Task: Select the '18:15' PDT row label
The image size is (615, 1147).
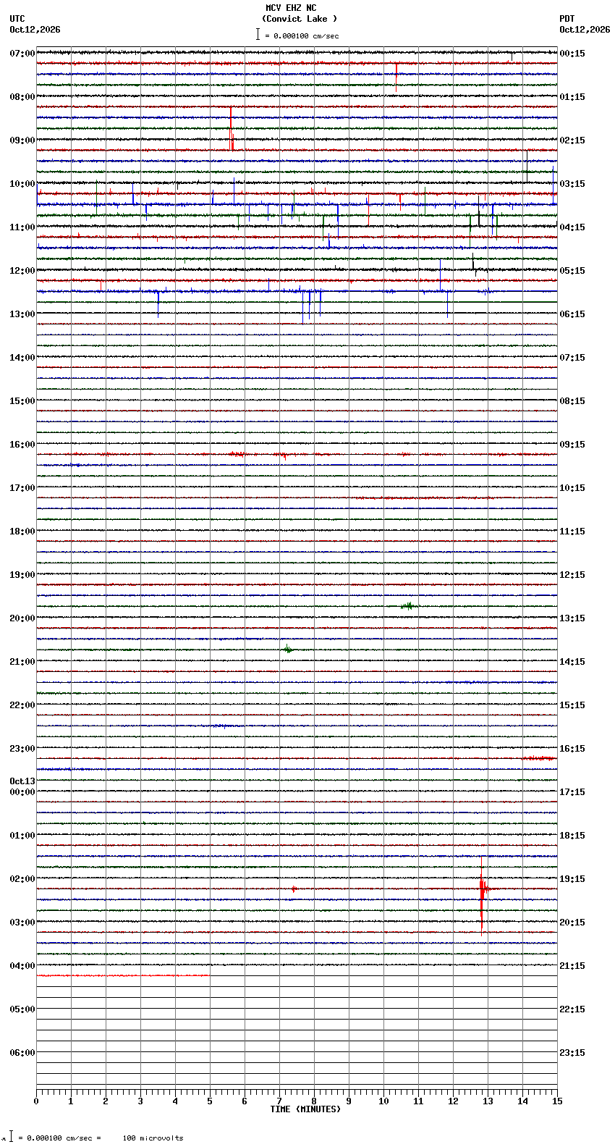Action: (x=572, y=836)
